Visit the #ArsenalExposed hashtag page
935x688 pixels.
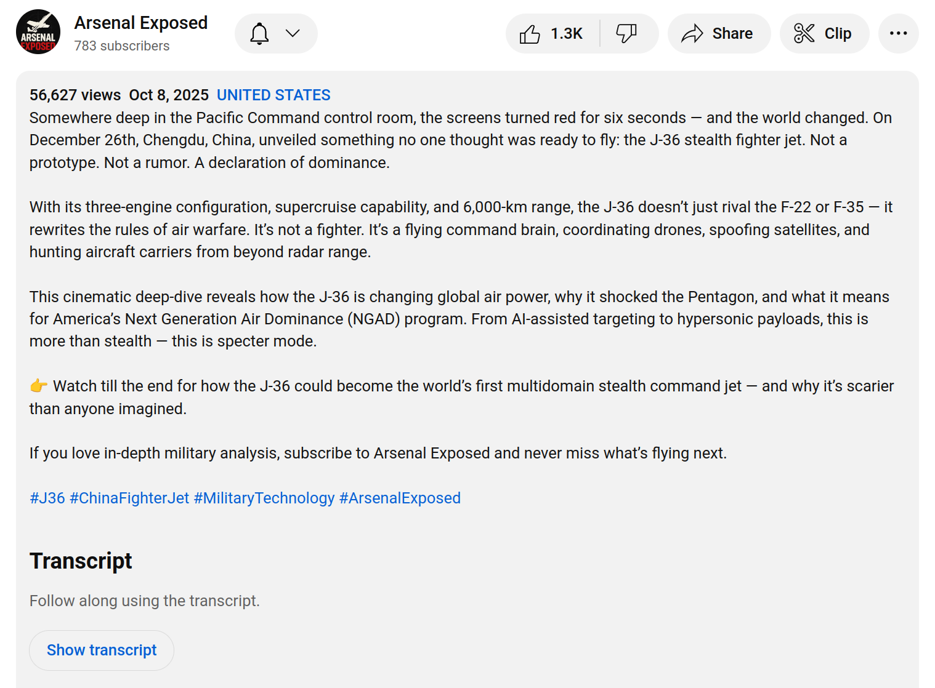tap(400, 498)
